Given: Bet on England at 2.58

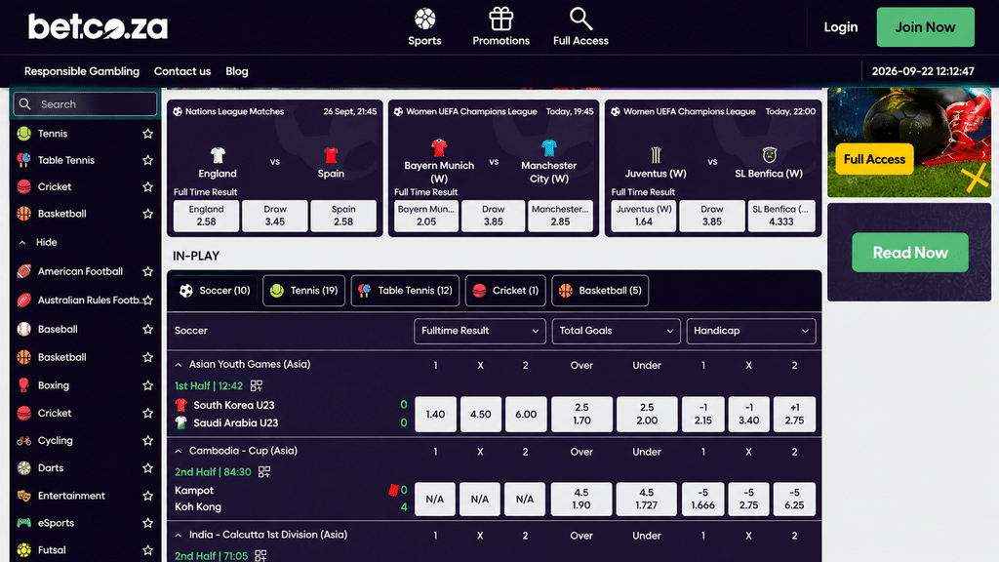Looking at the screenshot, I should click(206, 216).
